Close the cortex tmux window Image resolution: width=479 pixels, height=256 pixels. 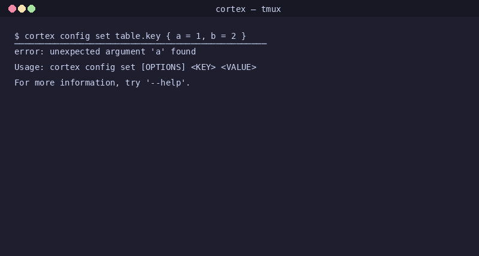12,9
